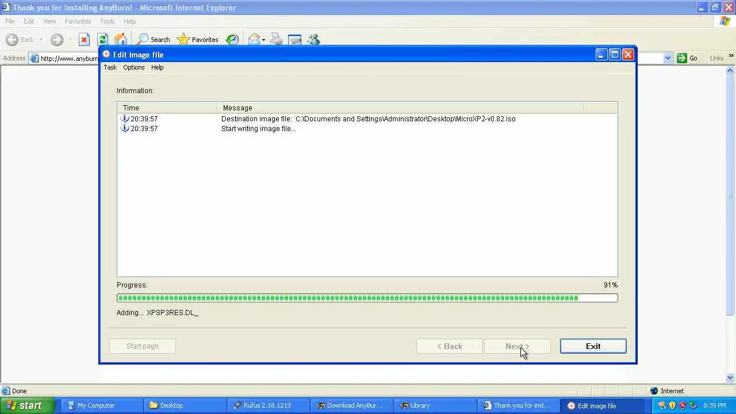This screenshot has height=414, width=736.
Task: Open the Edit menu in Internet Explorer
Action: (29, 21)
